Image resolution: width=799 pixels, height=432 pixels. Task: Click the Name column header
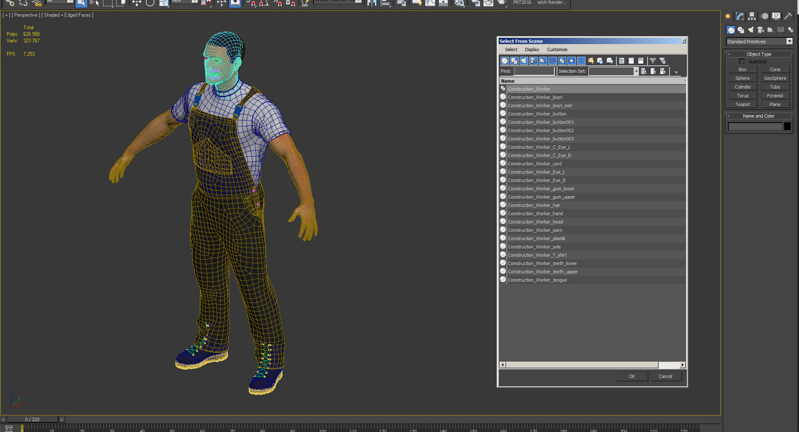[592, 81]
